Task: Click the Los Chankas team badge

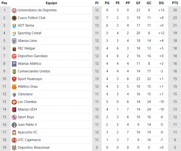Action: point(14,102)
